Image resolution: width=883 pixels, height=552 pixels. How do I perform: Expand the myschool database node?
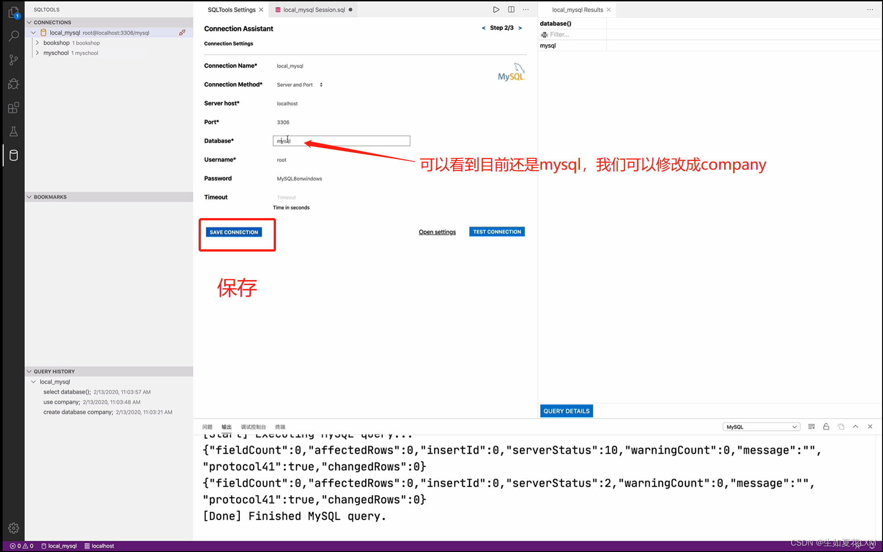coord(37,53)
